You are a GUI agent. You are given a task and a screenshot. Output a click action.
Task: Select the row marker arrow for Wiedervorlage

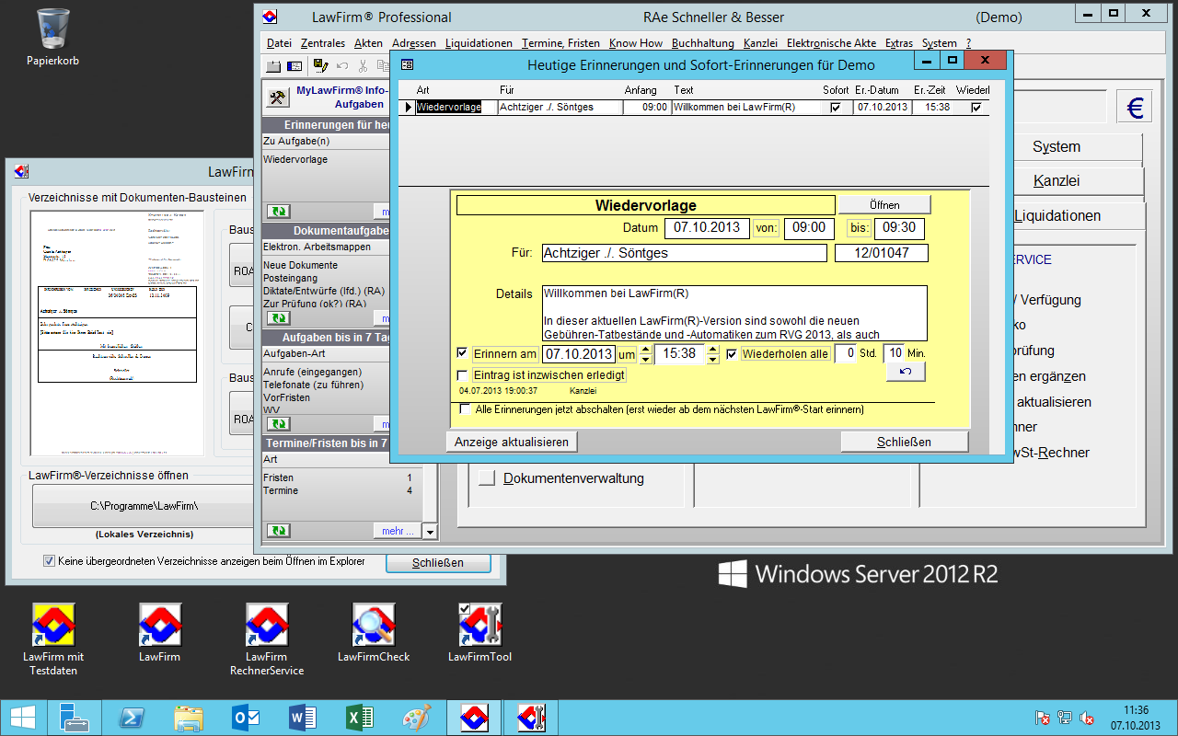409,107
